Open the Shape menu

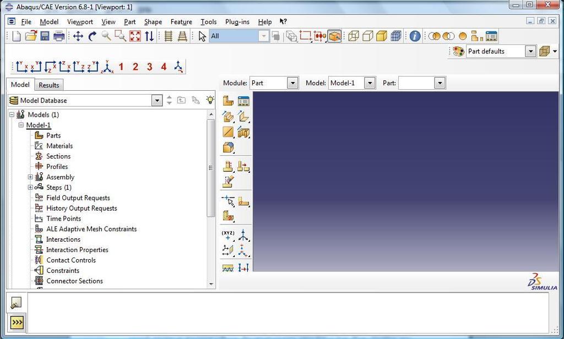(x=153, y=22)
